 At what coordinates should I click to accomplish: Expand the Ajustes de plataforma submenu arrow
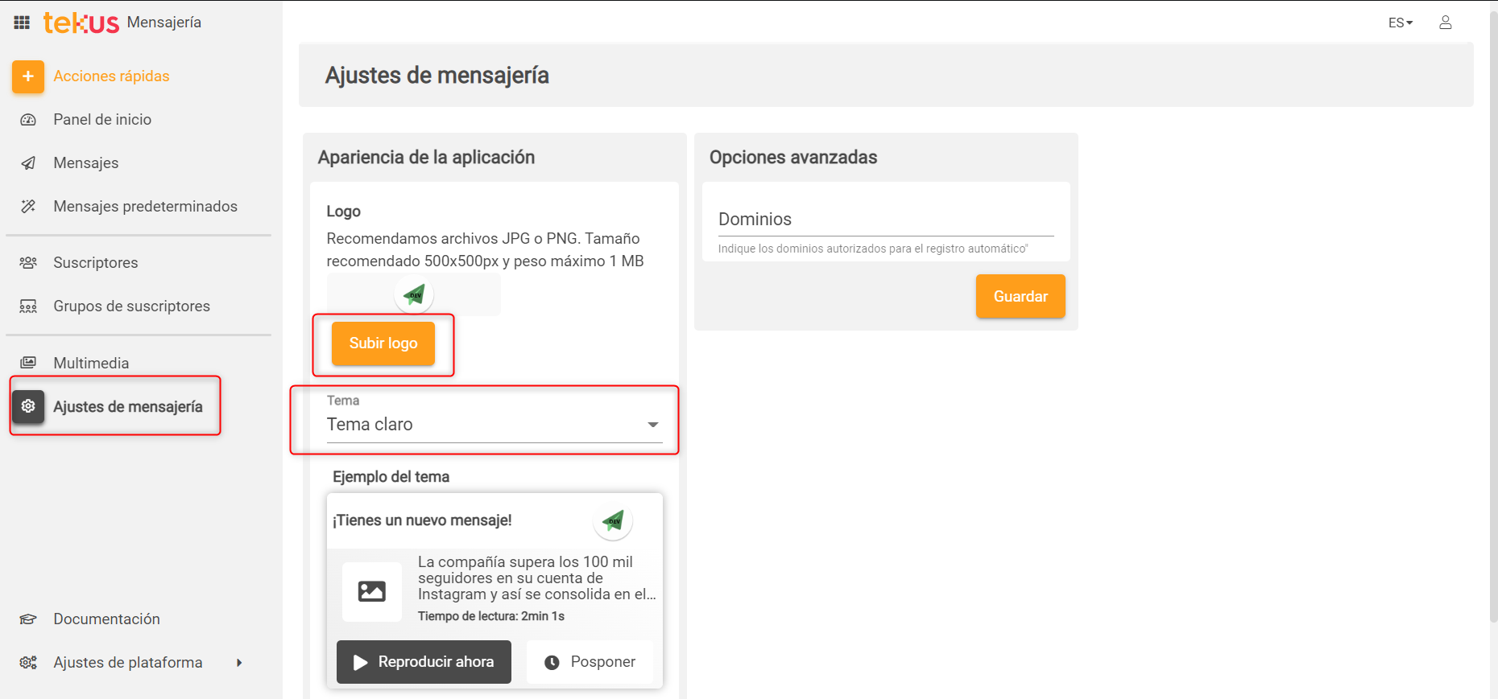coord(239,663)
